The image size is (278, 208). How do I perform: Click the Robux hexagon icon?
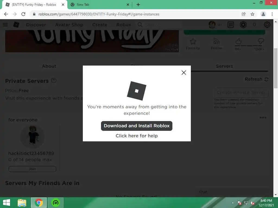tap(243, 25)
